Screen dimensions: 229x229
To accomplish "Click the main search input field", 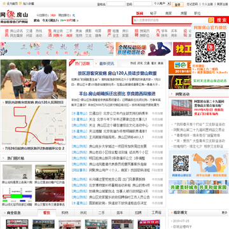I will pos(170,20).
